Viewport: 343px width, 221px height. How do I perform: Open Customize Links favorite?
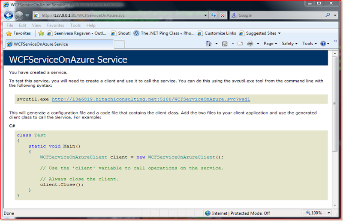pyautogui.click(x=217, y=33)
